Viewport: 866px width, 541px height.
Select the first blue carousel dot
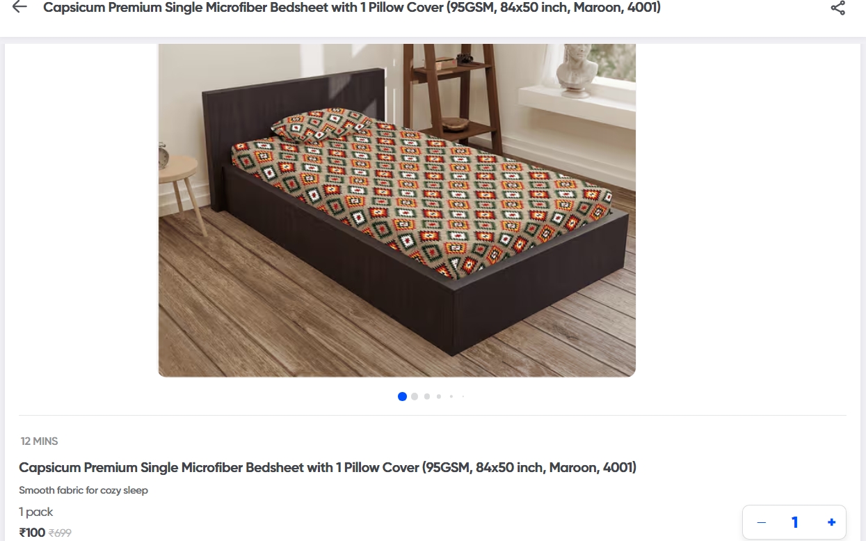click(402, 396)
